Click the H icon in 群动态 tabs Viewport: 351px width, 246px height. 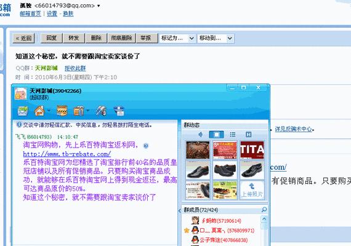point(249,135)
